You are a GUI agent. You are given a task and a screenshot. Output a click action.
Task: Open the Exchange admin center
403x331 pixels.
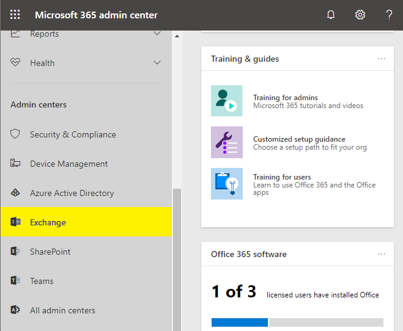point(86,222)
